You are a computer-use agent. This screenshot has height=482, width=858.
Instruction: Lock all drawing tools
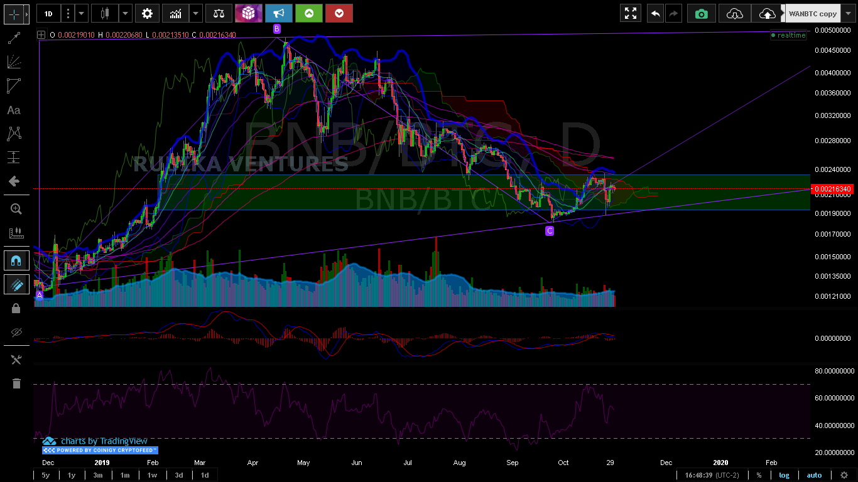pyautogui.click(x=16, y=308)
